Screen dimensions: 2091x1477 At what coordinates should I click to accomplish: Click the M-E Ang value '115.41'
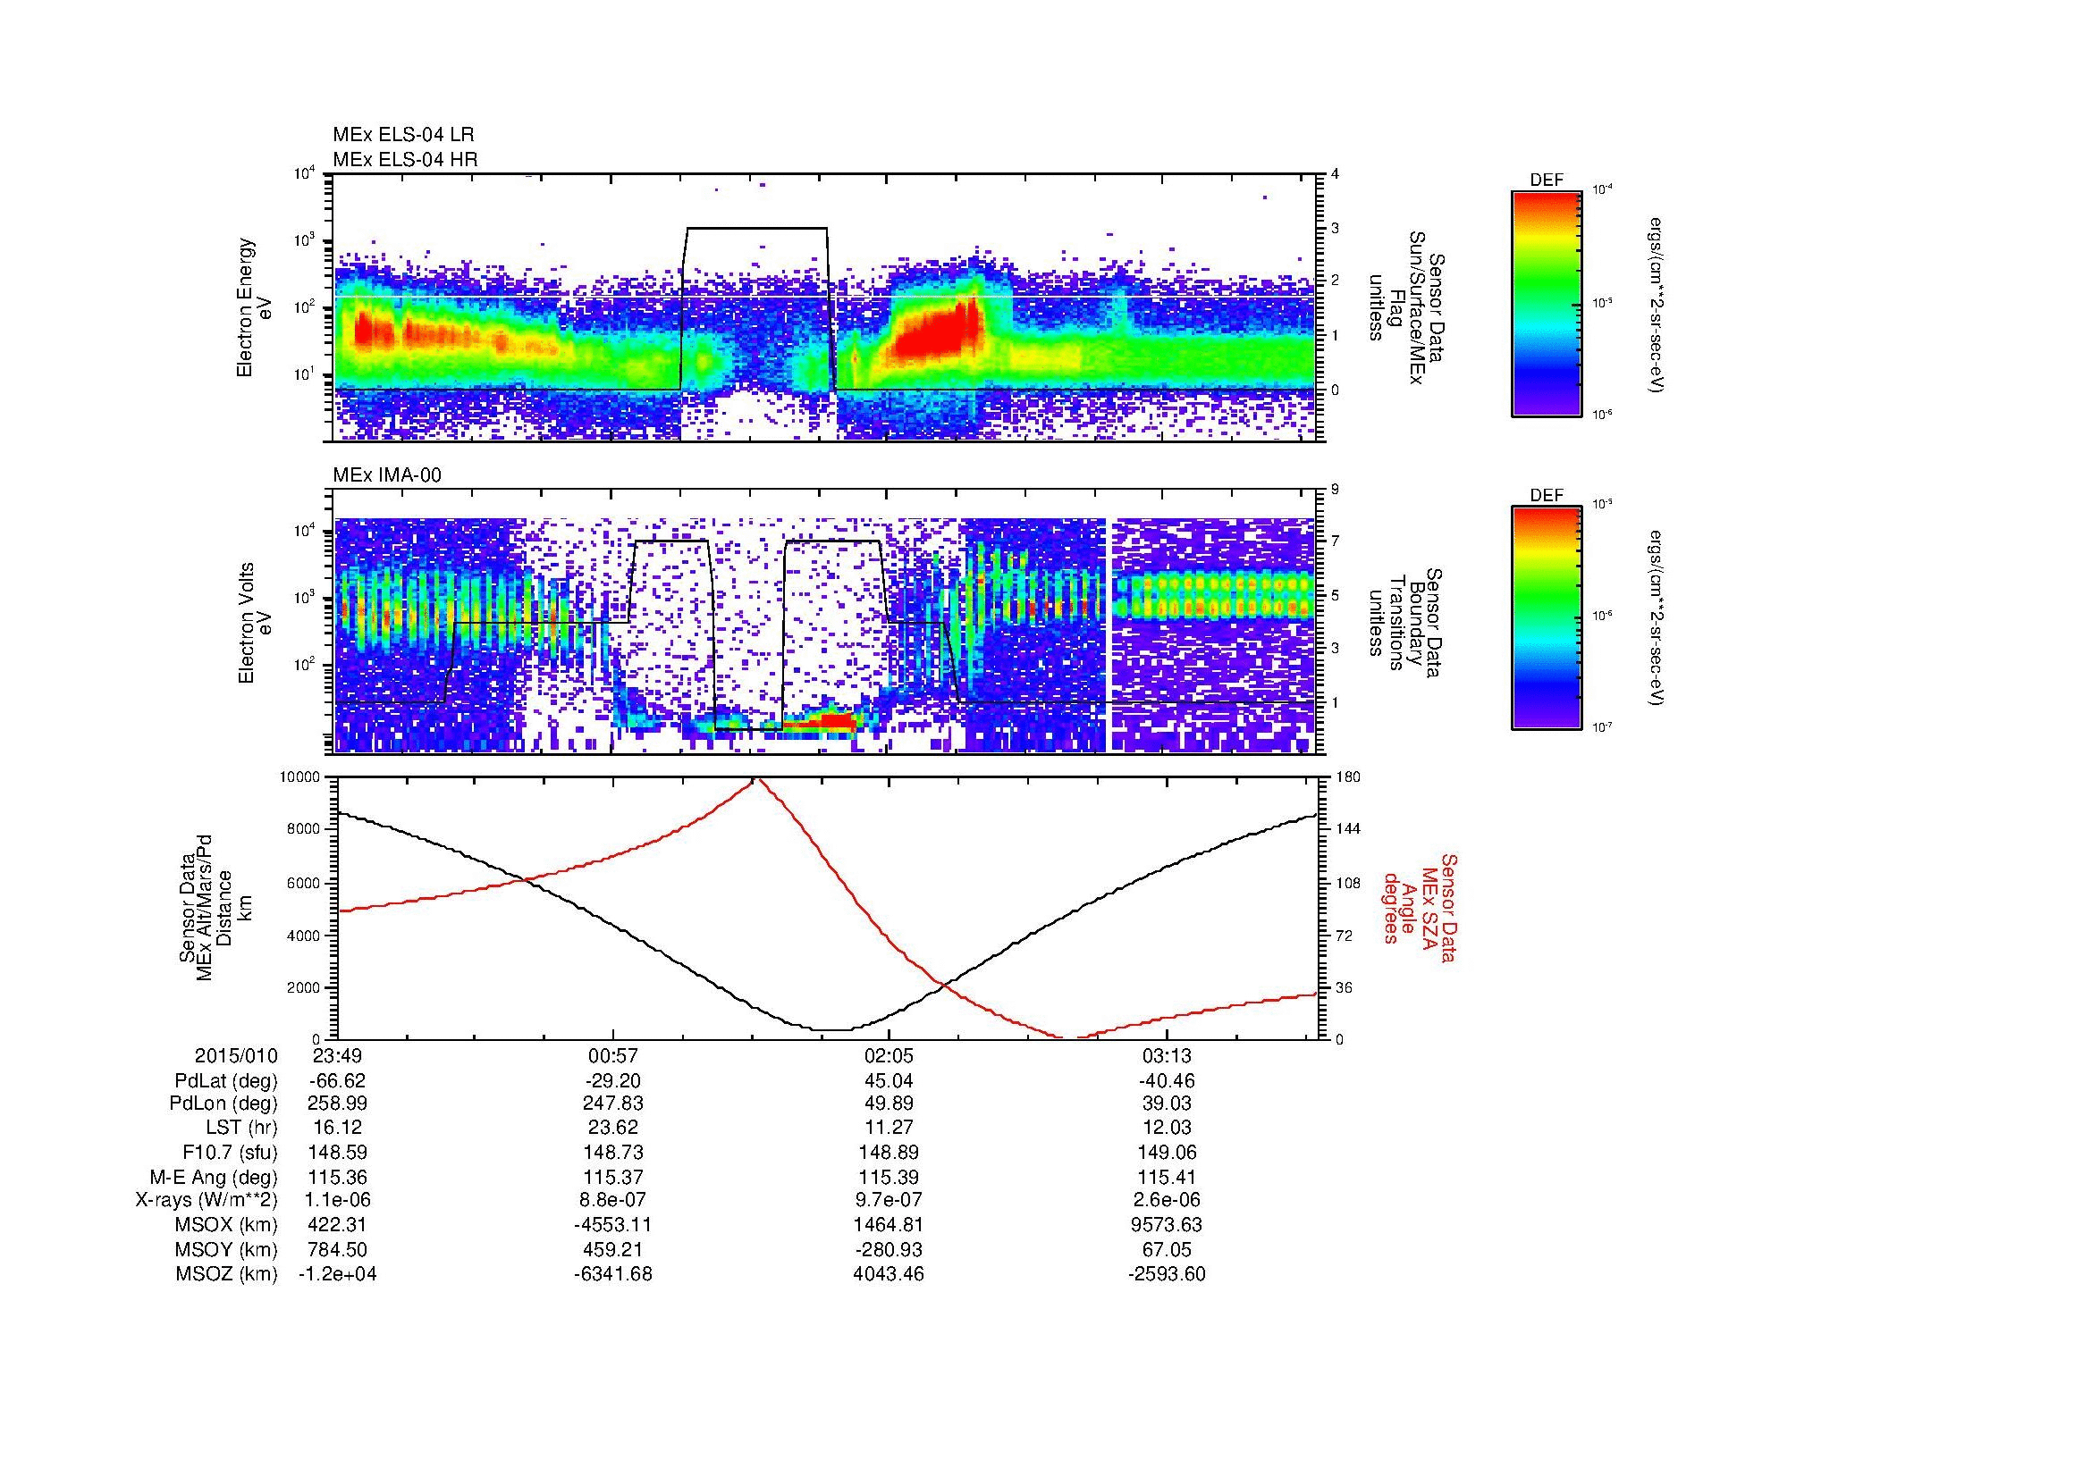pyautogui.click(x=1166, y=1178)
